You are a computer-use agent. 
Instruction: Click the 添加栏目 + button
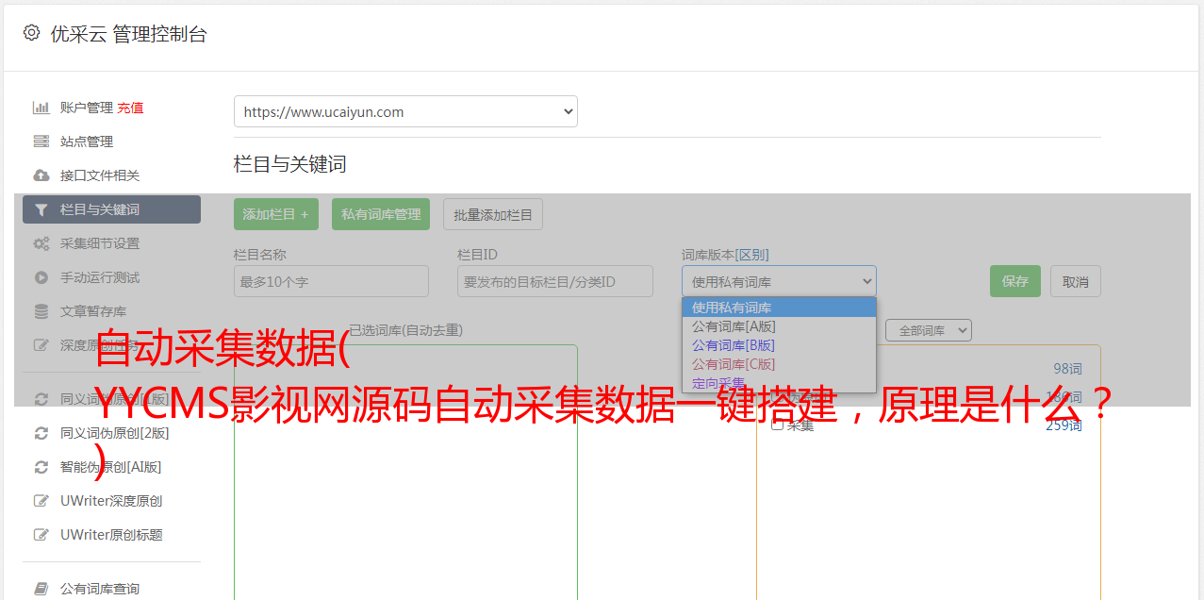276,214
